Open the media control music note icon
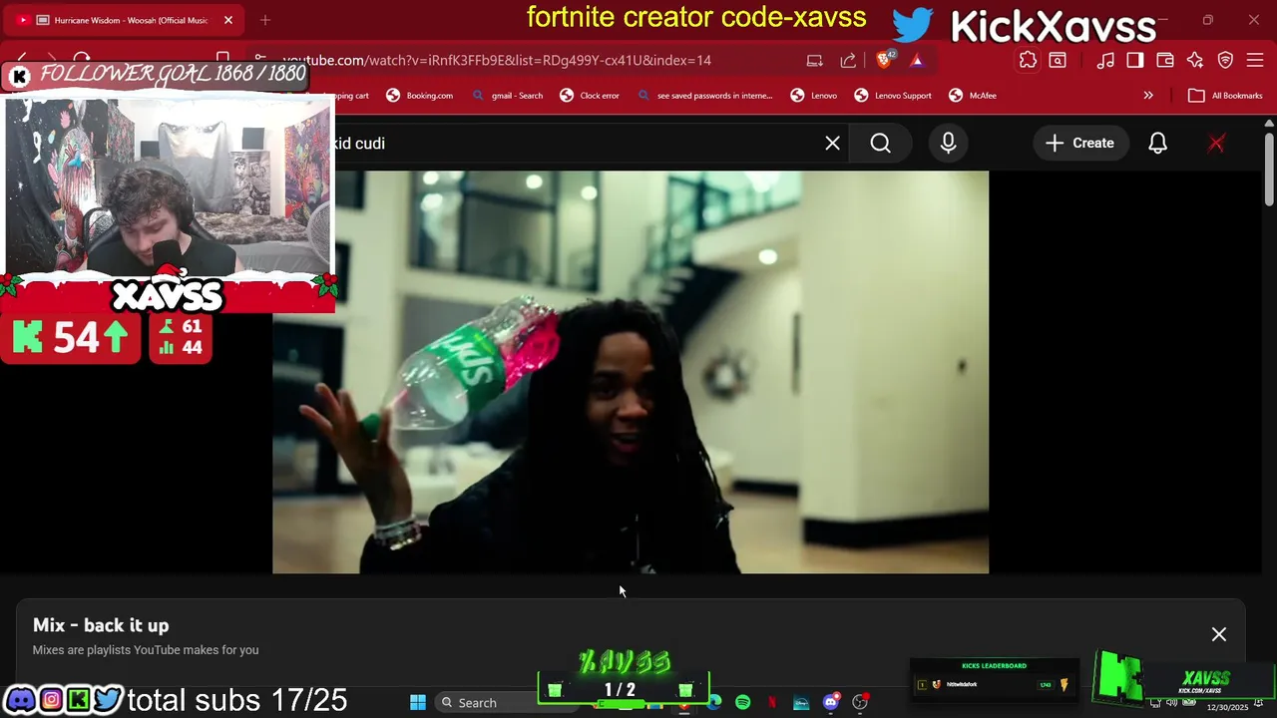This screenshot has width=1277, height=718. pos(1105,60)
